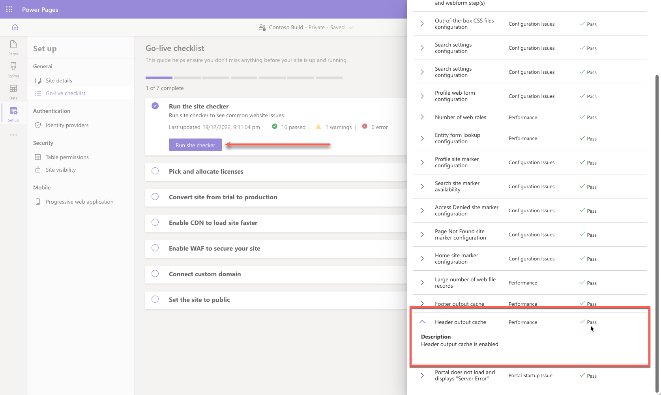Mark Enable CDN to load site faster
661x395 pixels.
tap(155, 223)
